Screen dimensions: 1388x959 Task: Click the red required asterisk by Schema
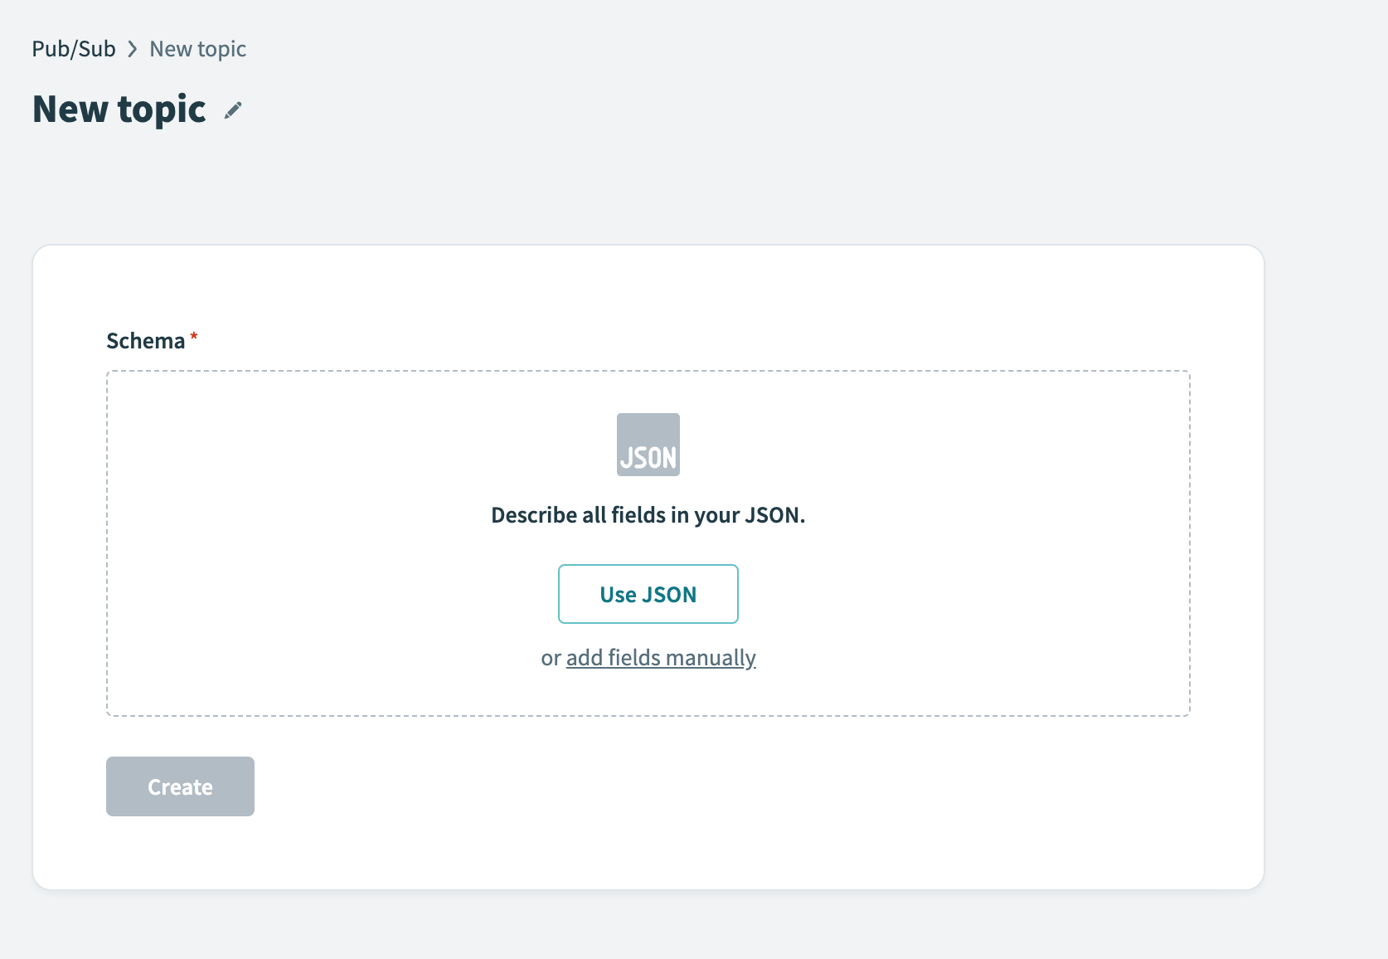point(194,336)
